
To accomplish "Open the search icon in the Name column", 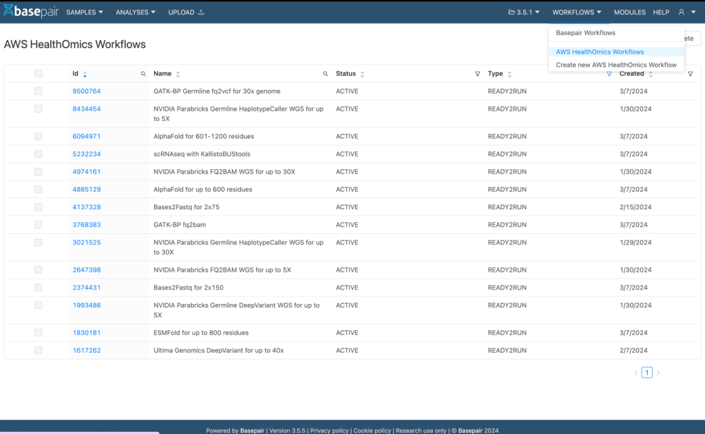I will point(325,74).
